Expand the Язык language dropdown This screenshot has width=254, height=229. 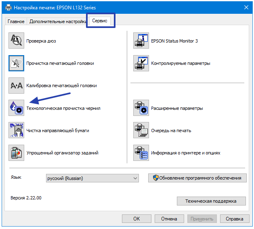(x=92, y=178)
